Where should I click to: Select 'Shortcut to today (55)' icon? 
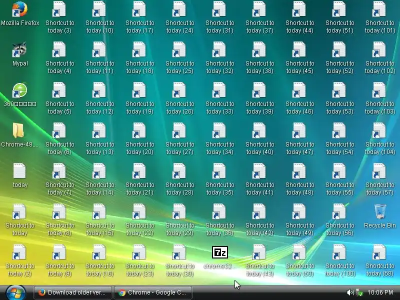coord(340,180)
